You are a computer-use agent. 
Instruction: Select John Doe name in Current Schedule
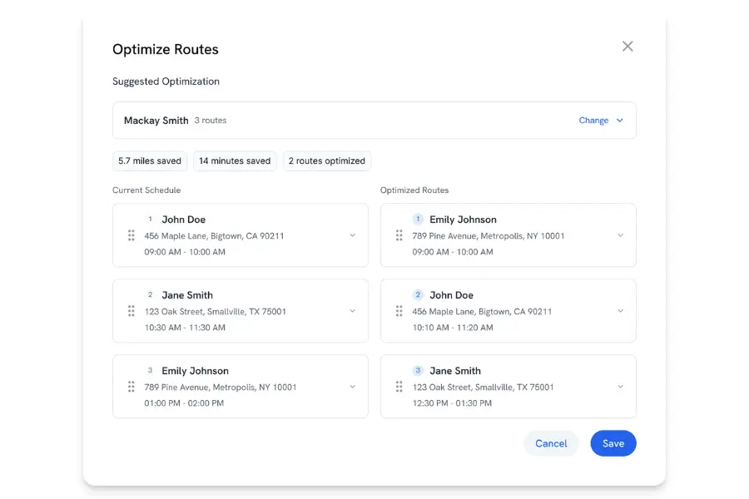[x=183, y=220]
